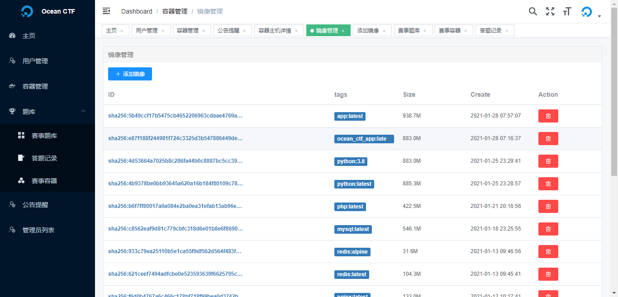618x297 pixels.
Task: Click Dashboard in the breadcrumb
Action: (x=137, y=11)
